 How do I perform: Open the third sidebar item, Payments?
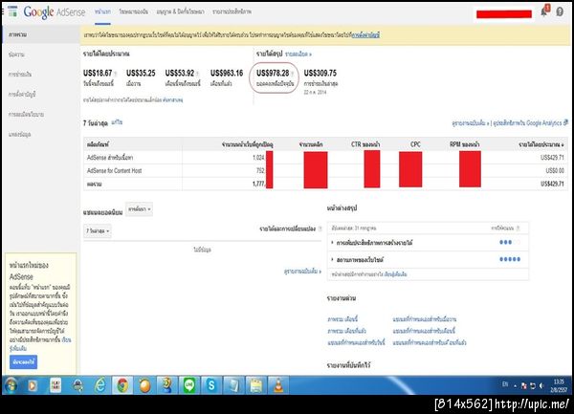coord(20,75)
